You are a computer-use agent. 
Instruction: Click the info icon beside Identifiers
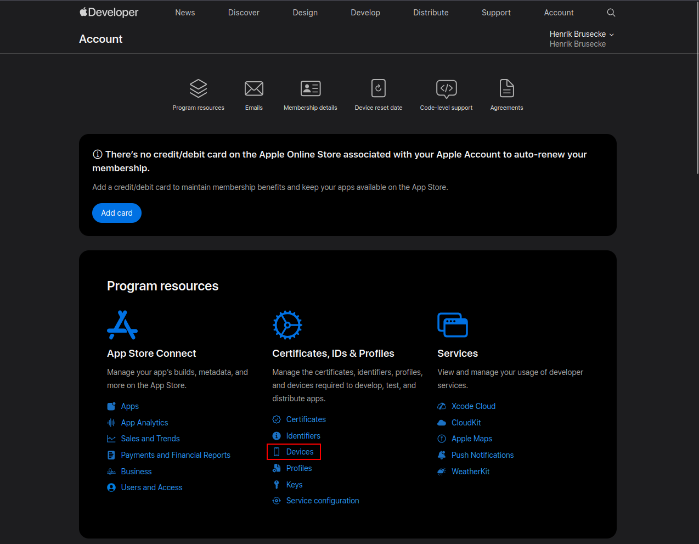(x=277, y=436)
